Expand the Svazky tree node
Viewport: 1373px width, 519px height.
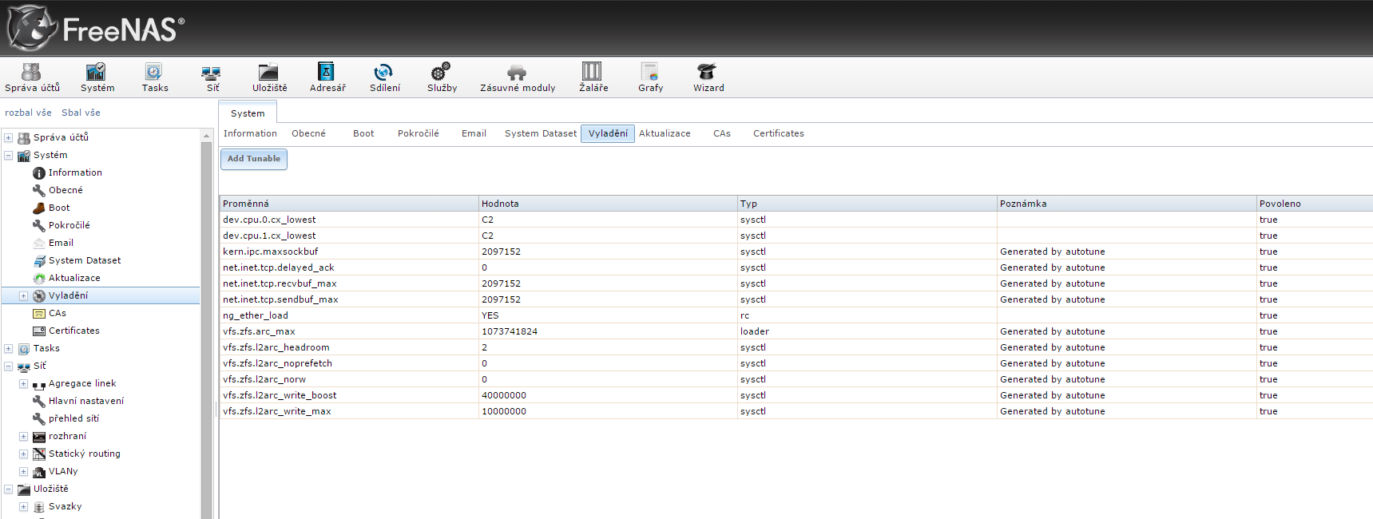(24, 506)
